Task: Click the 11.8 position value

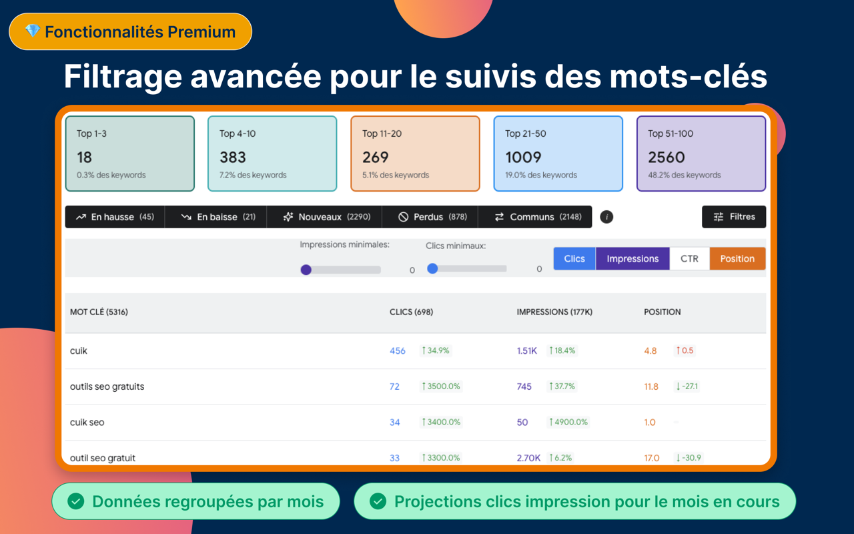Action: tap(651, 386)
